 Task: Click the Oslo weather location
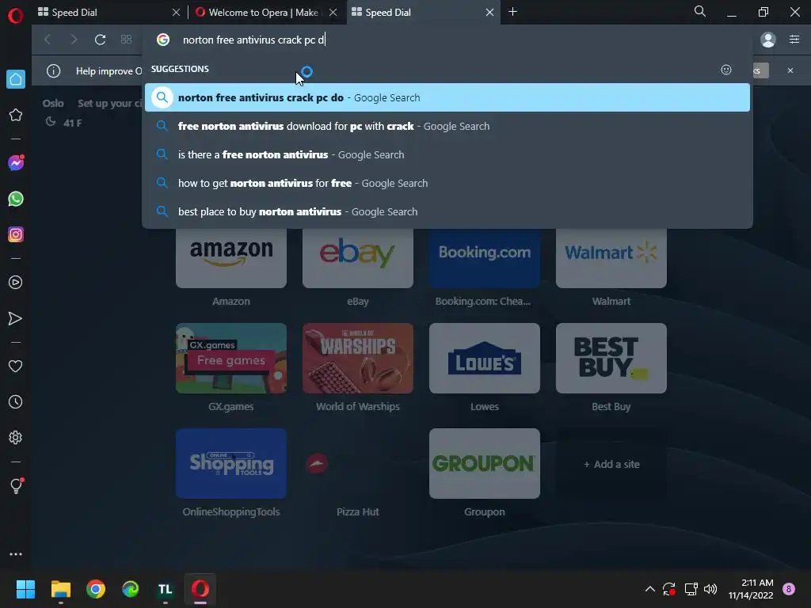(53, 104)
